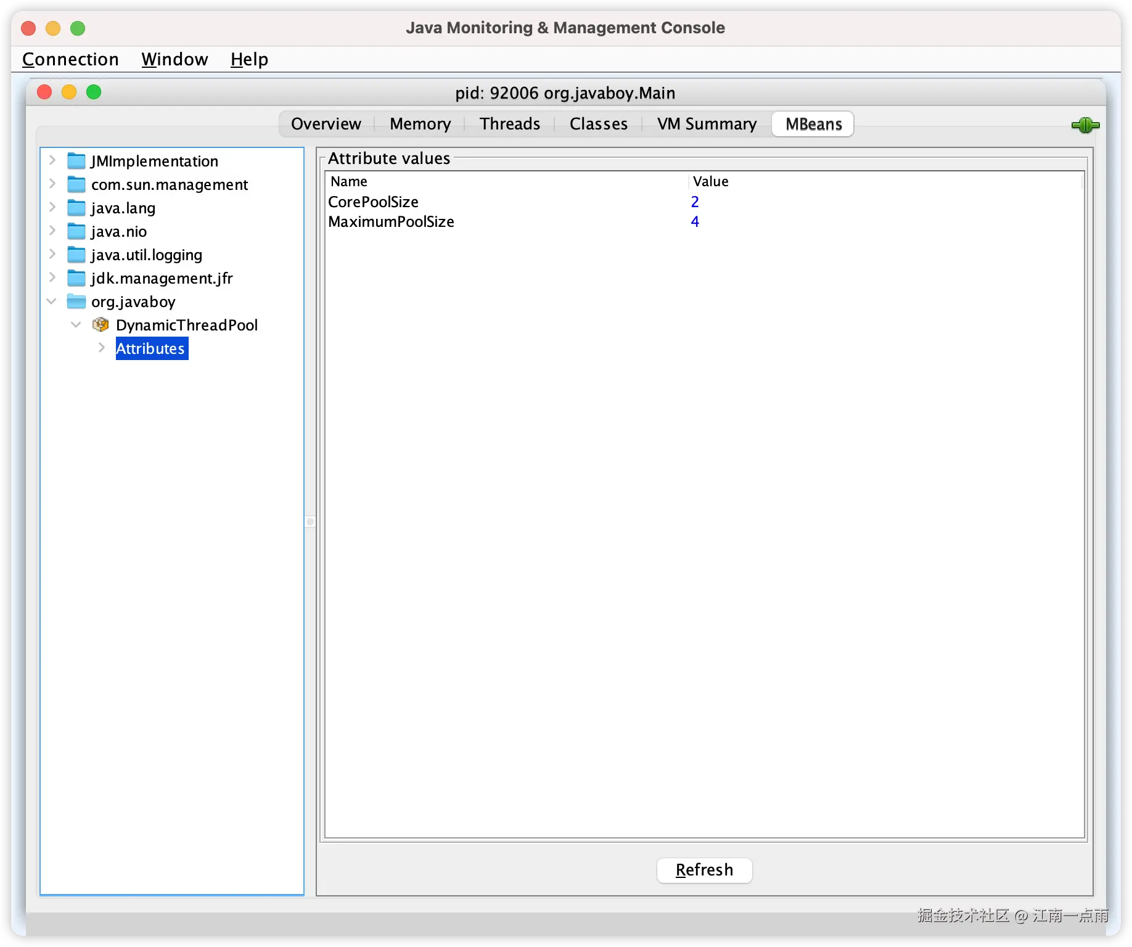Select the DynamicThreadPool label

coord(187,325)
